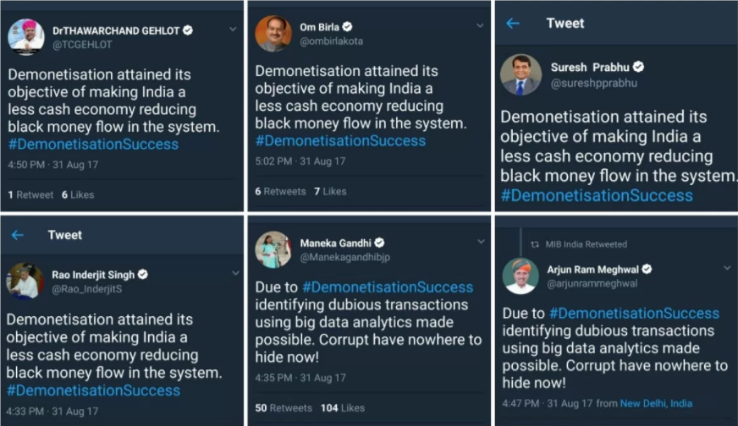
Task: Expand dropdown arrow on Om Birla's tweet
Action: [480, 26]
